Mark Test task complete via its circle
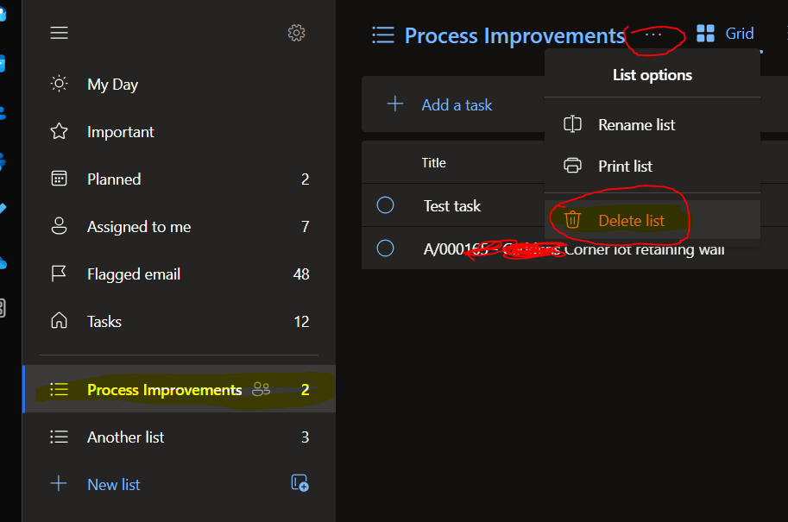788x522 pixels. (386, 205)
